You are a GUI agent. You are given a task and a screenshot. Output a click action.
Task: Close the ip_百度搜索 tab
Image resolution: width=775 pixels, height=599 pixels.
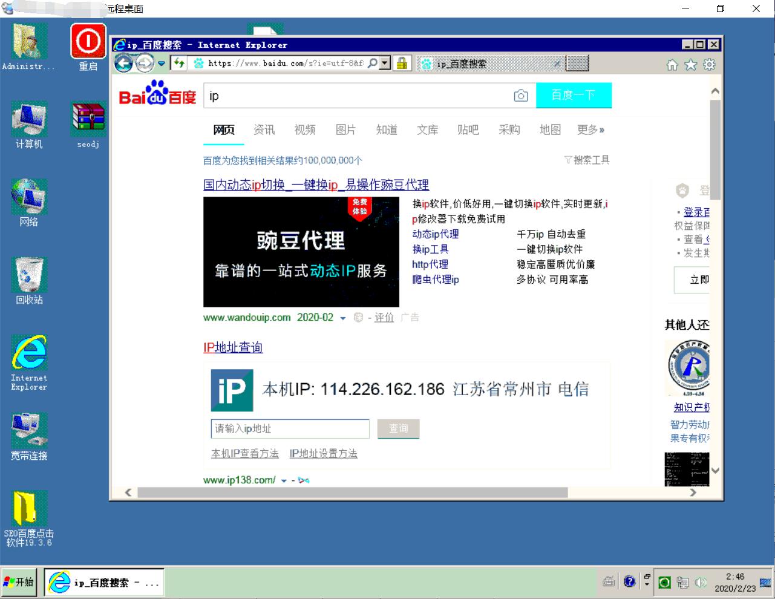point(557,63)
